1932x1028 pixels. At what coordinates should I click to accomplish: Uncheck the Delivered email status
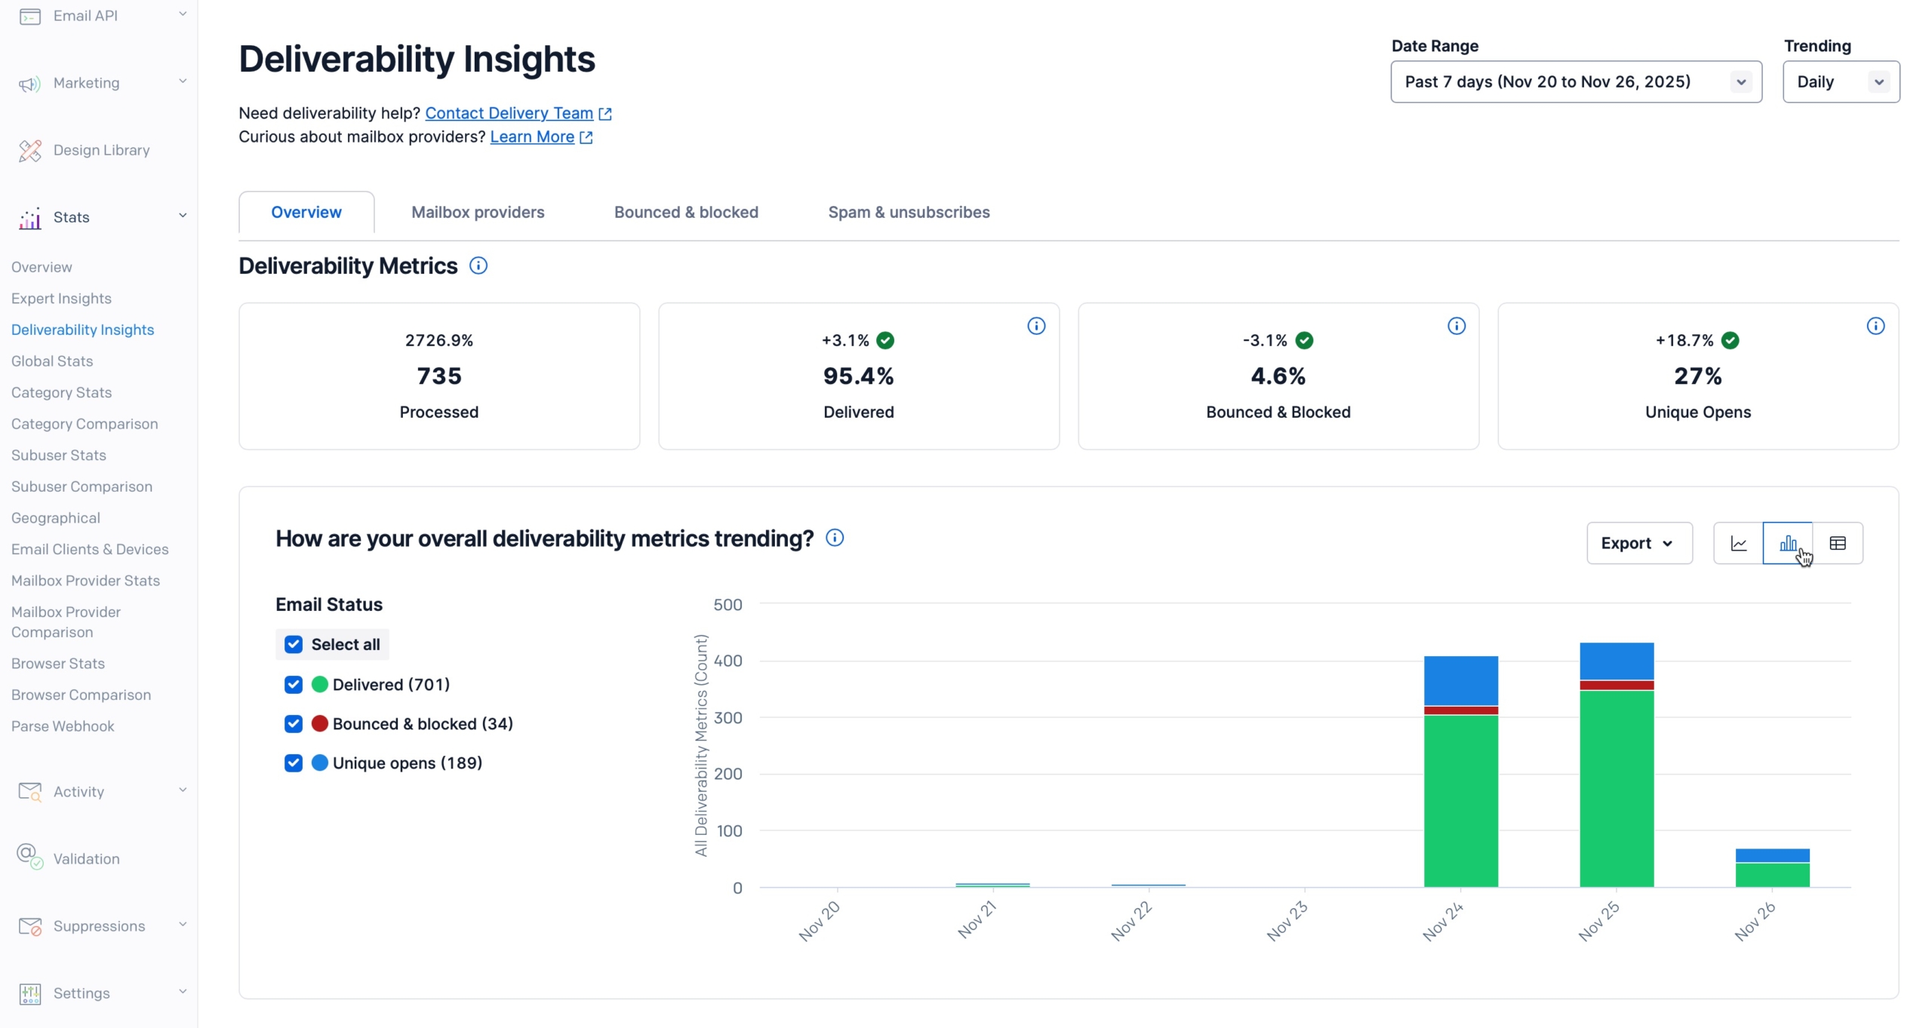294,684
